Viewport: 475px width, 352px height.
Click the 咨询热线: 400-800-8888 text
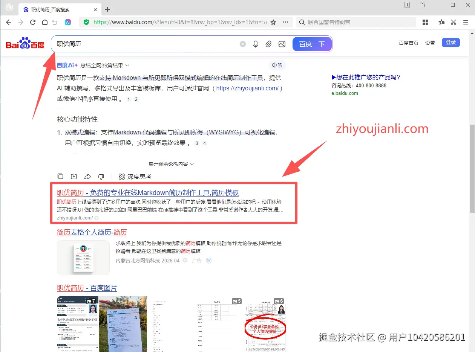tap(359, 85)
